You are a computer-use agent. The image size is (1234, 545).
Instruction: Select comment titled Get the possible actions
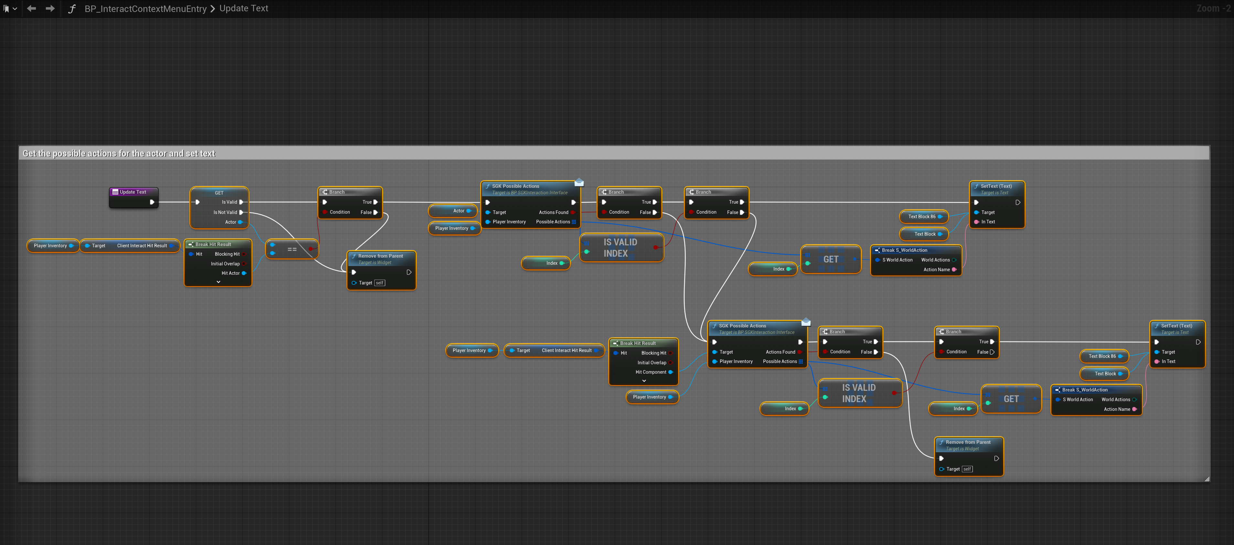click(x=119, y=153)
